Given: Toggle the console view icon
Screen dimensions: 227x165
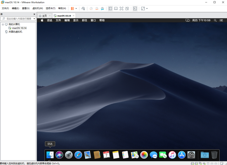Looking at the screenshot, I should (x=135, y=9).
